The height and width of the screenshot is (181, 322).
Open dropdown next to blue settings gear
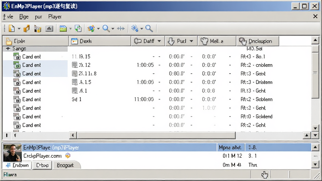click(x=142, y=29)
